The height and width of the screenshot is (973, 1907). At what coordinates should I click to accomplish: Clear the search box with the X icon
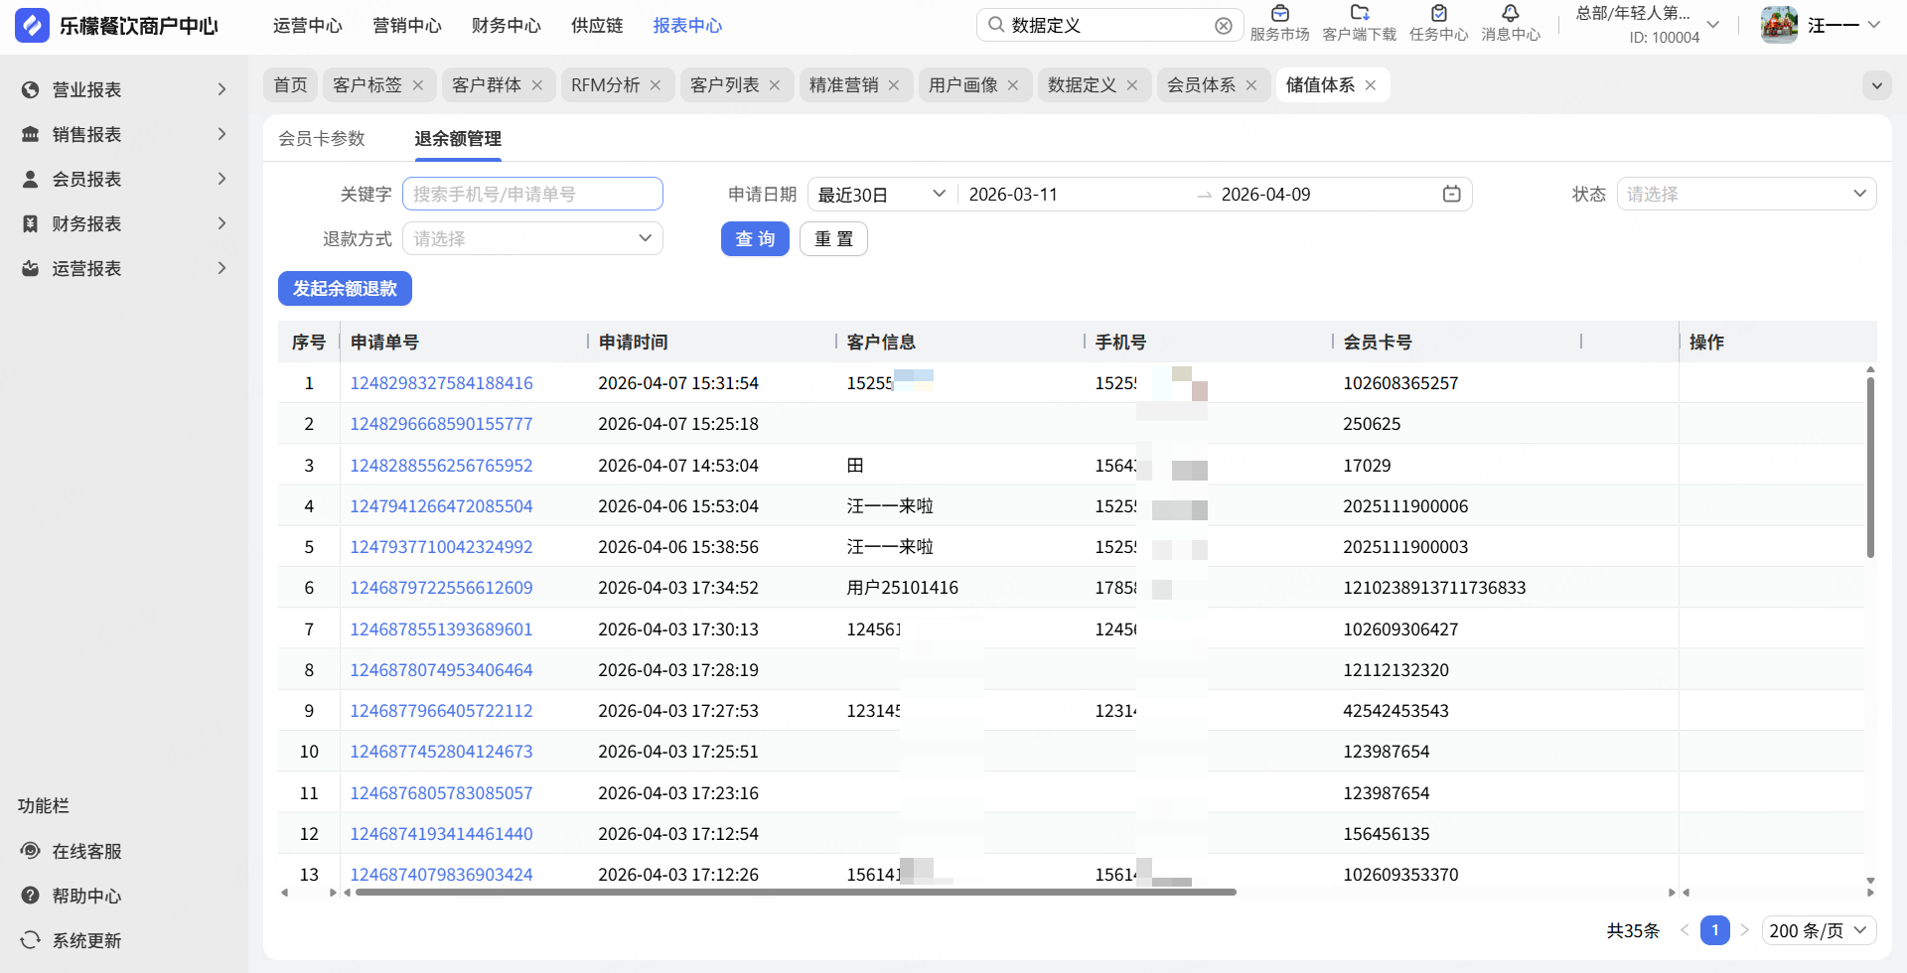[x=1224, y=26]
